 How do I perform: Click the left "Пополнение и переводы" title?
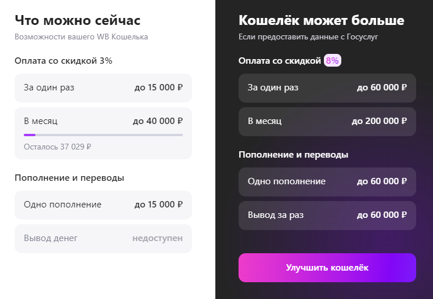tap(69, 177)
